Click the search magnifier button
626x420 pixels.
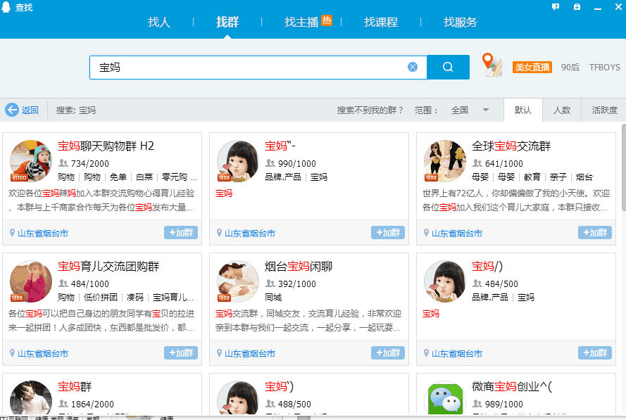click(x=448, y=67)
